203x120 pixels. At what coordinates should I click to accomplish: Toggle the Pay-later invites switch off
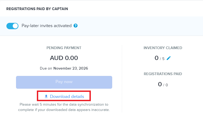click(12, 26)
